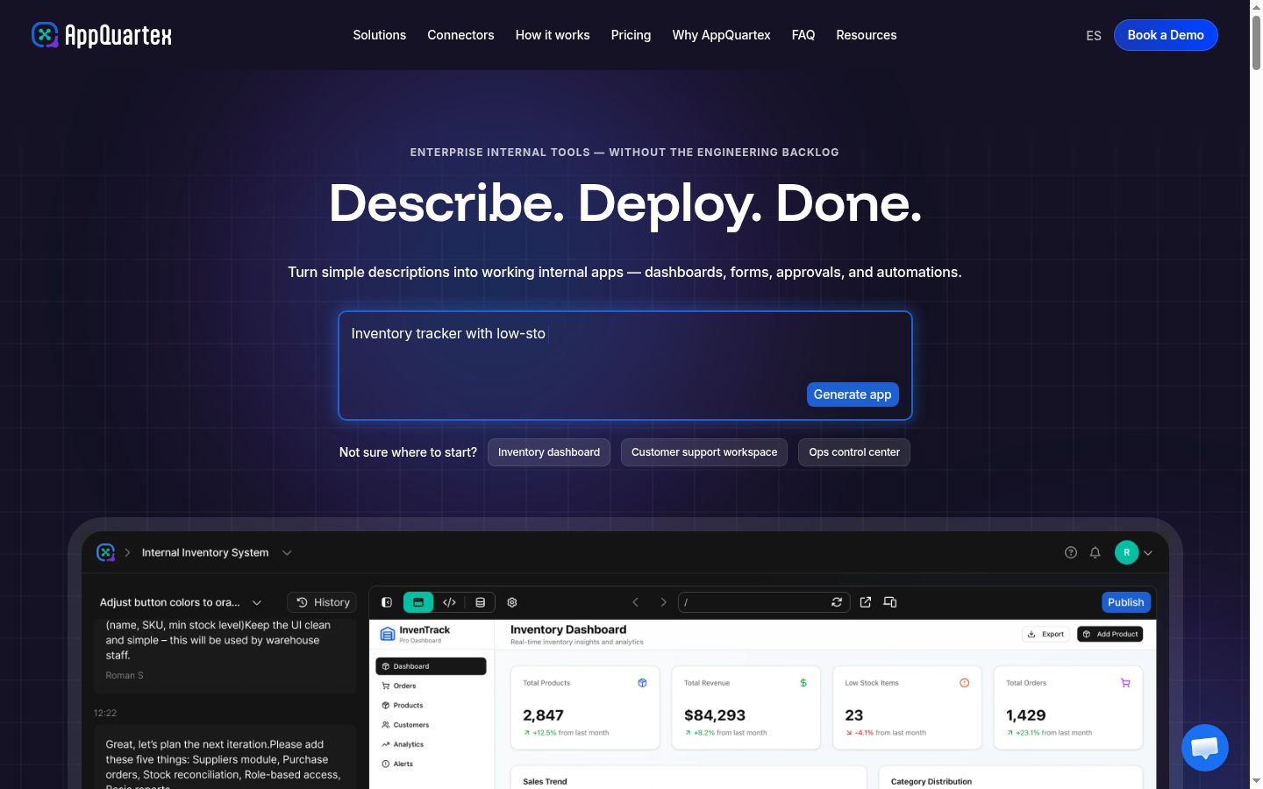
Task: Refresh the preview with the reload icon
Action: click(x=837, y=602)
